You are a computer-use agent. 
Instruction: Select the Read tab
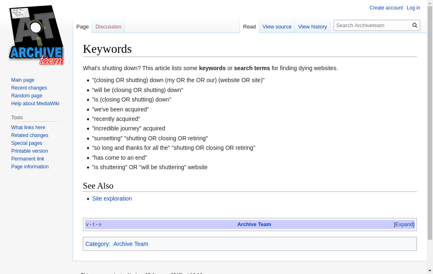pyautogui.click(x=249, y=27)
